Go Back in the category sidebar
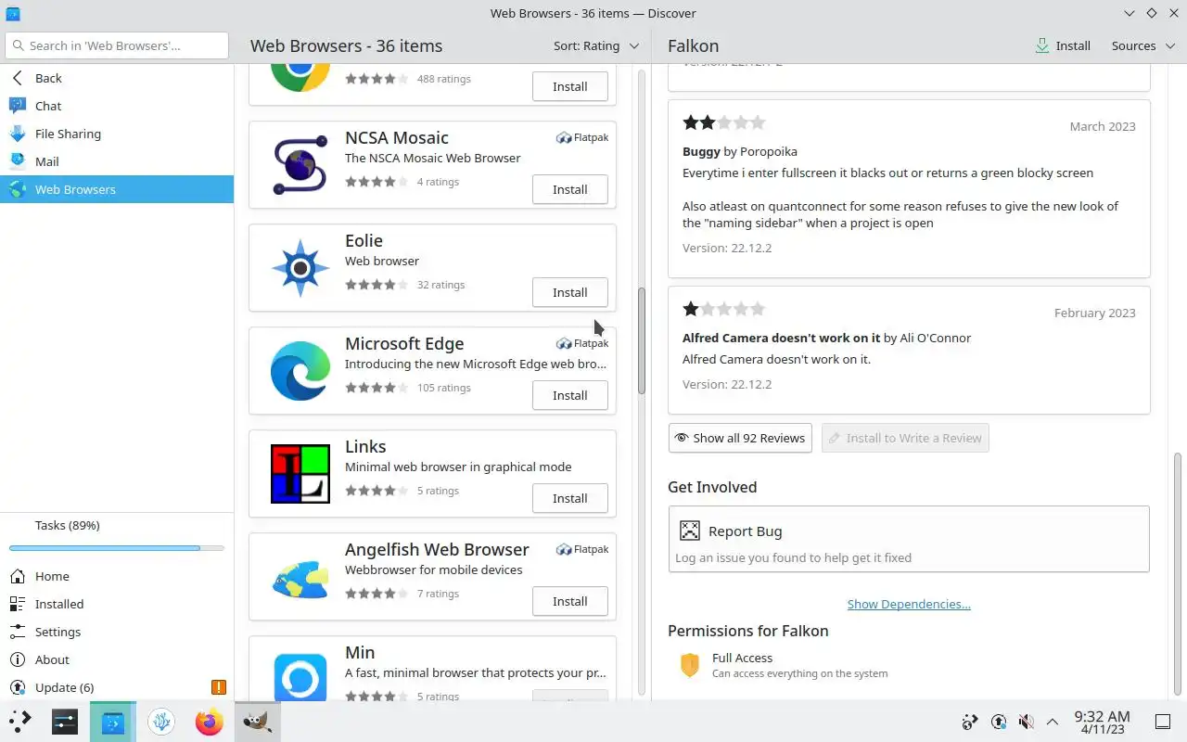Image resolution: width=1187 pixels, height=742 pixels. (117, 78)
